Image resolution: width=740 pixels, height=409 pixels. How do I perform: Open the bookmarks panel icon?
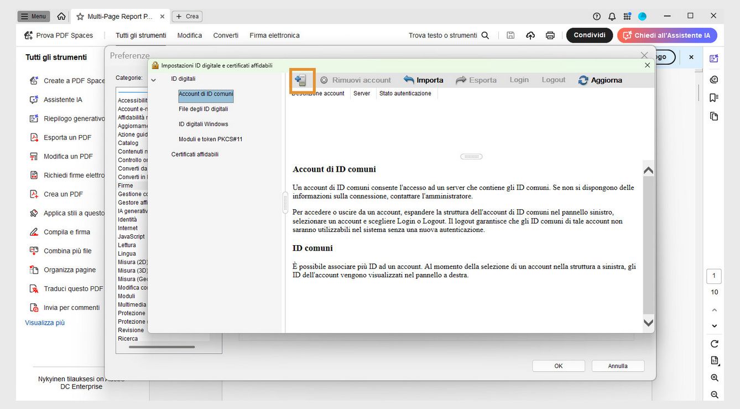click(x=713, y=96)
